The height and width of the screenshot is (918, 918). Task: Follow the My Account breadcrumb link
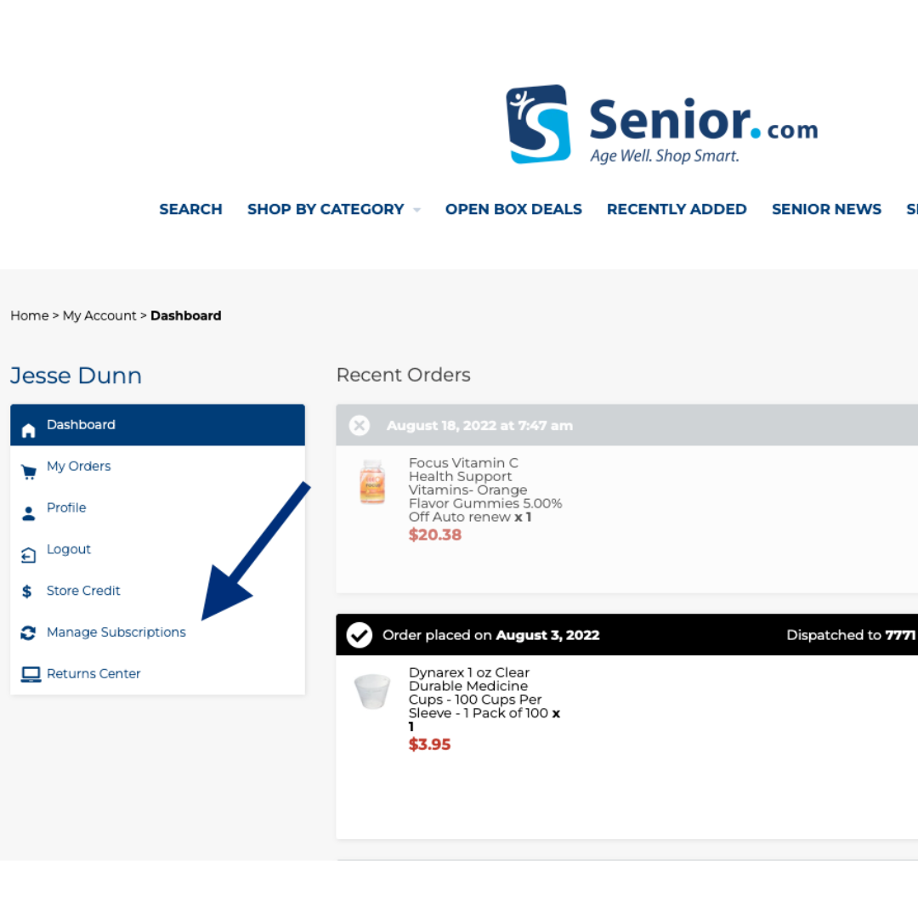coord(99,315)
